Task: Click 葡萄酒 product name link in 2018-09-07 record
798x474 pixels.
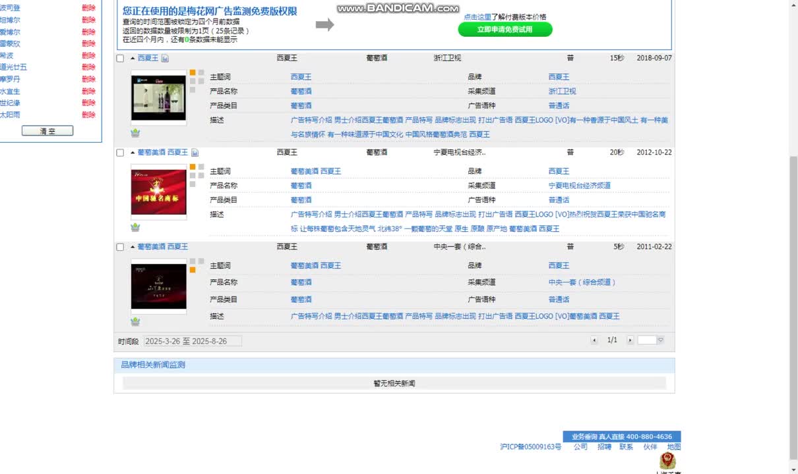Action: 301,91
